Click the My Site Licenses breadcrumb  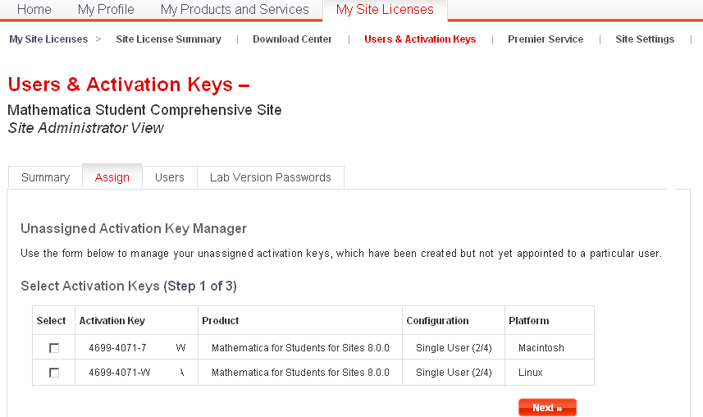48,39
